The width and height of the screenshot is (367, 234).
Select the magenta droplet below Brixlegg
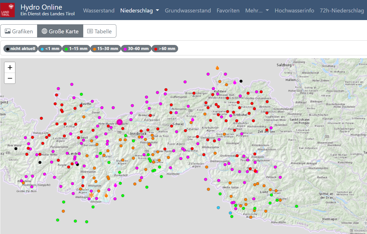tap(193, 120)
